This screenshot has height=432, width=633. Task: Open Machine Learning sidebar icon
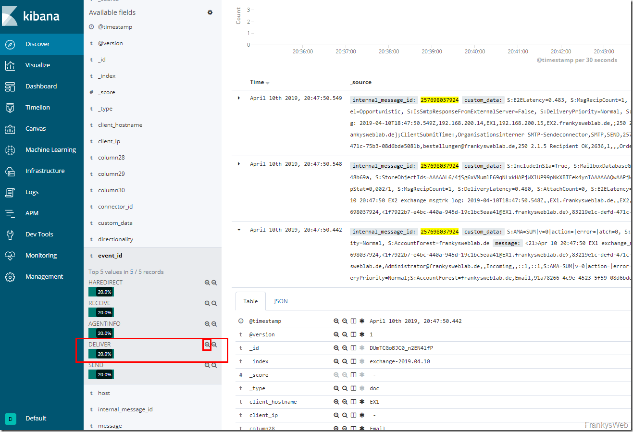tap(10, 150)
